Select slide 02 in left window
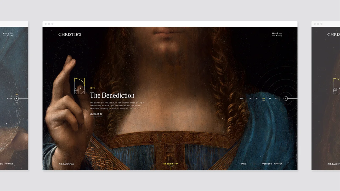The height and width of the screenshot is (191, 340). pos(17,94)
